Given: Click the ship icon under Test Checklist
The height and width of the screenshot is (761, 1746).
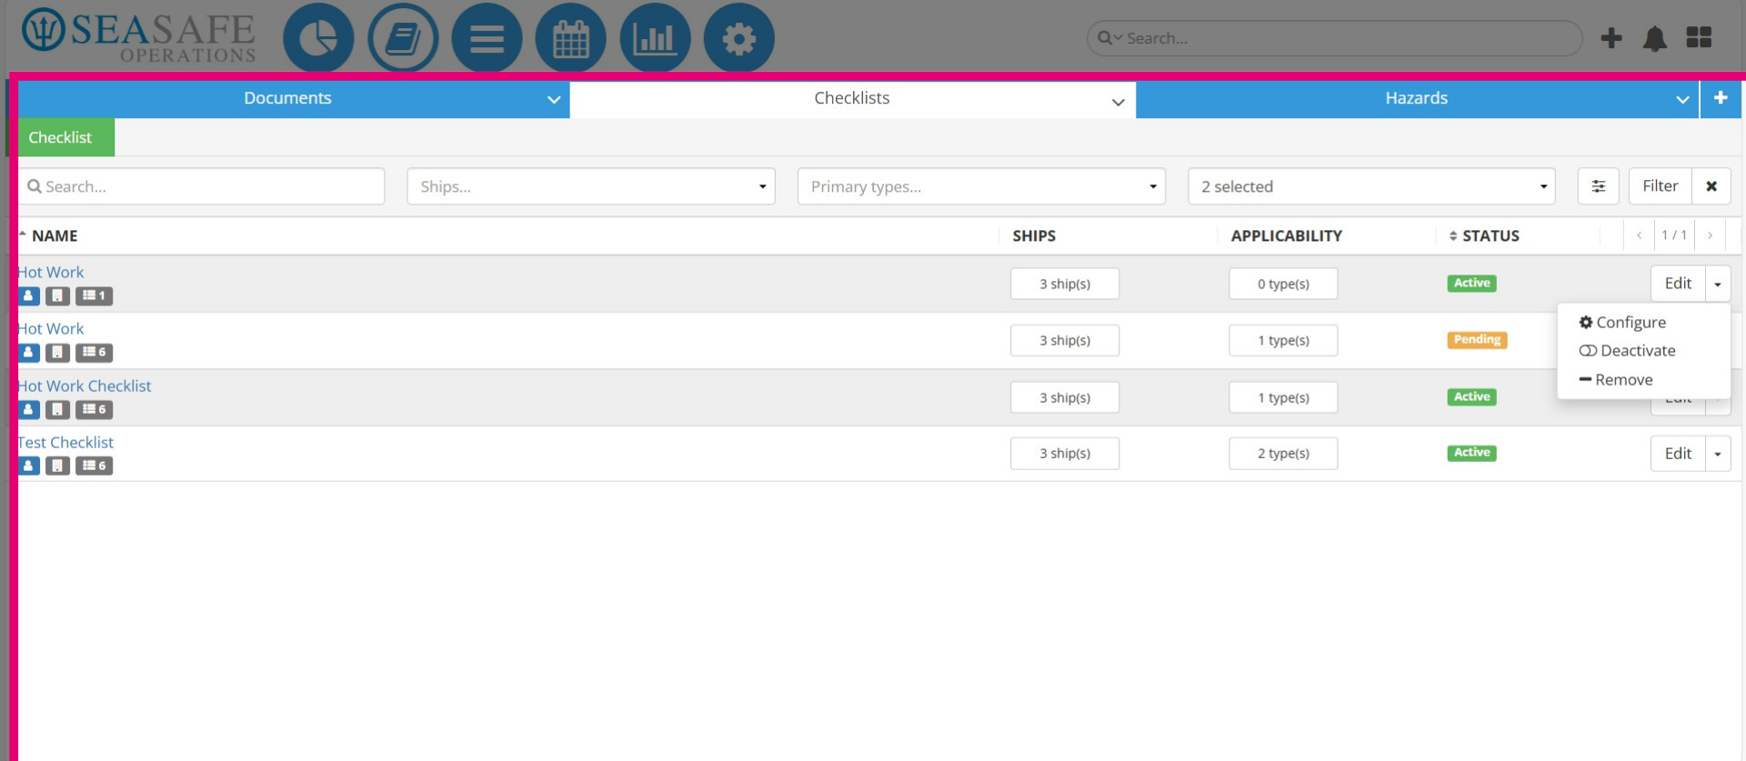Looking at the screenshot, I should coord(57,466).
